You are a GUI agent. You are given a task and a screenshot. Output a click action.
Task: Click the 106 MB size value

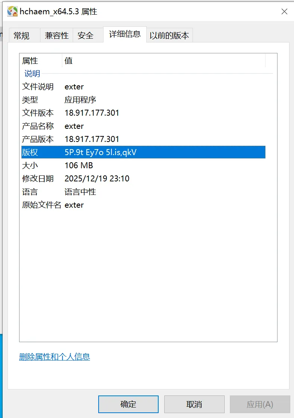coord(79,166)
